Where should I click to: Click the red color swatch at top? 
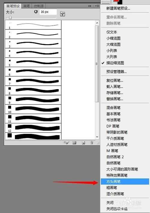116,1
